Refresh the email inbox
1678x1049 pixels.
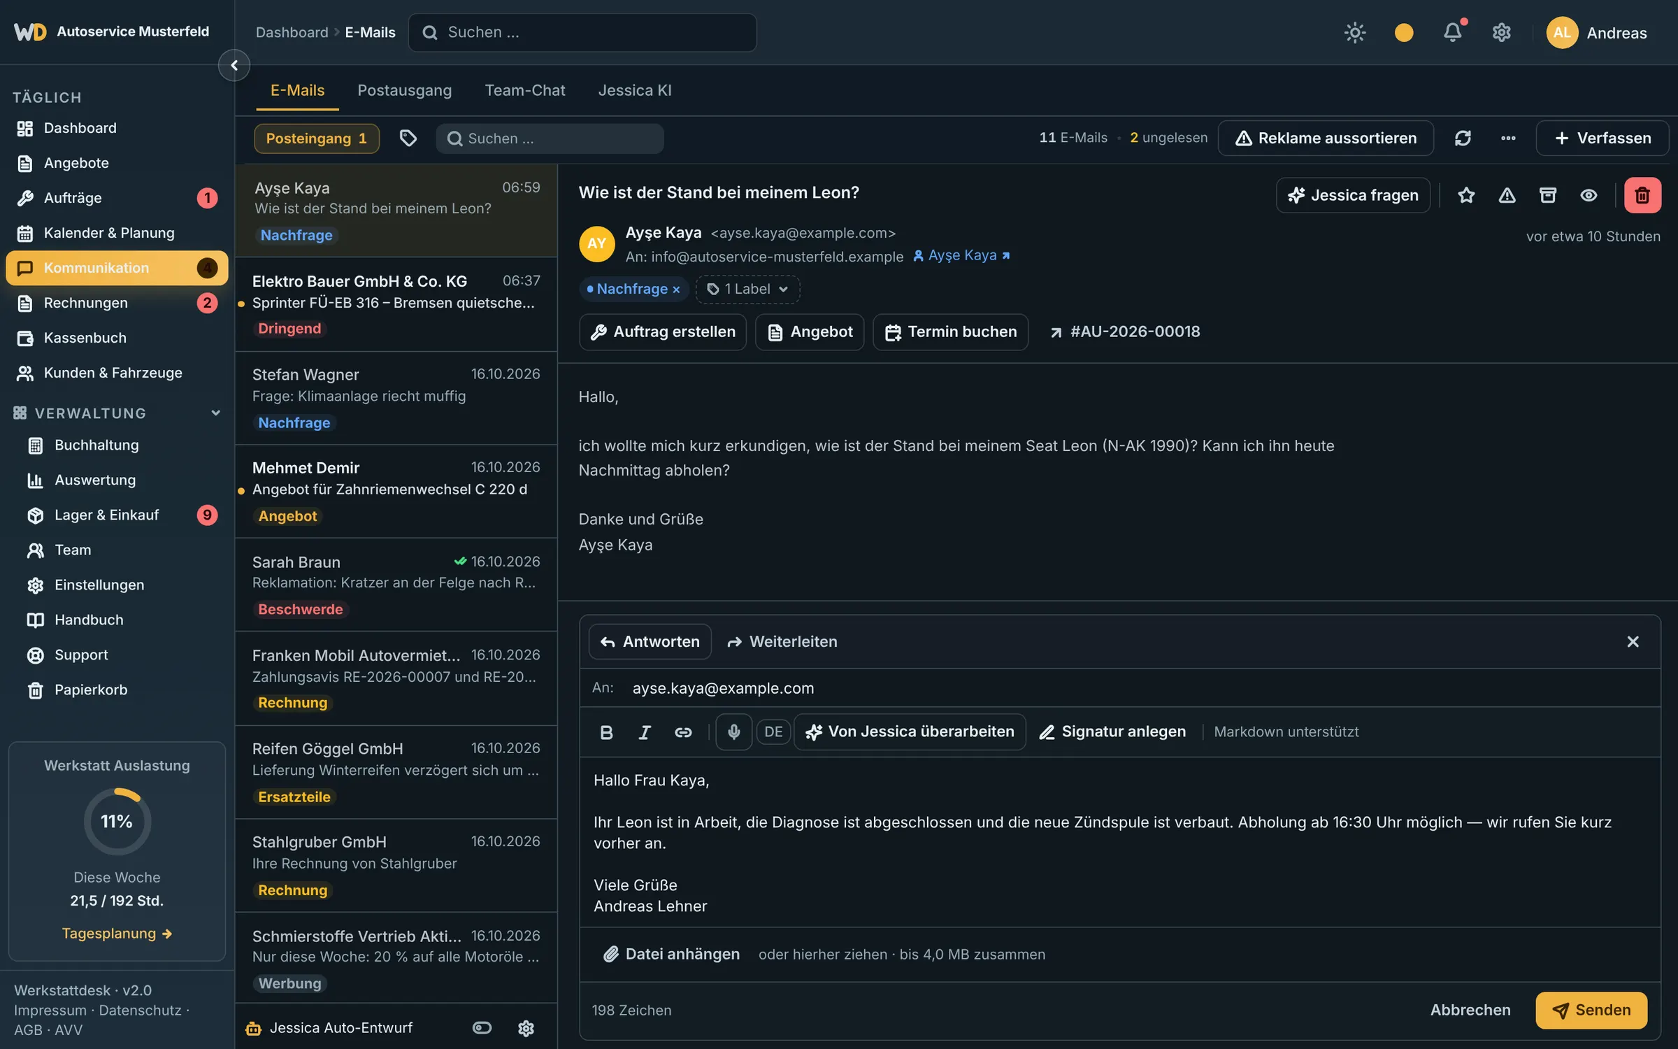click(1463, 138)
